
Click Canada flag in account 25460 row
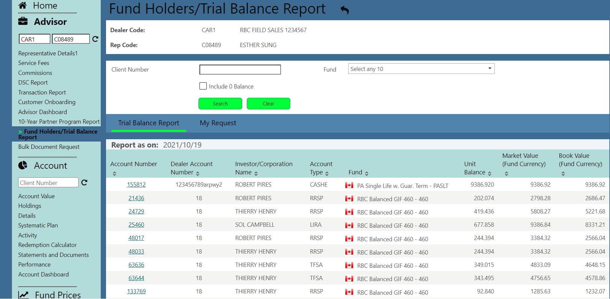(x=349, y=225)
